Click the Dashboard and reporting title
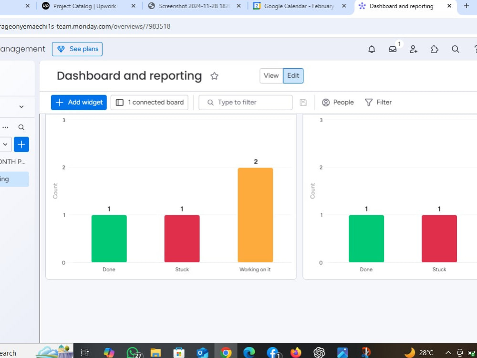Viewport: 477px width, 358px height. [129, 76]
